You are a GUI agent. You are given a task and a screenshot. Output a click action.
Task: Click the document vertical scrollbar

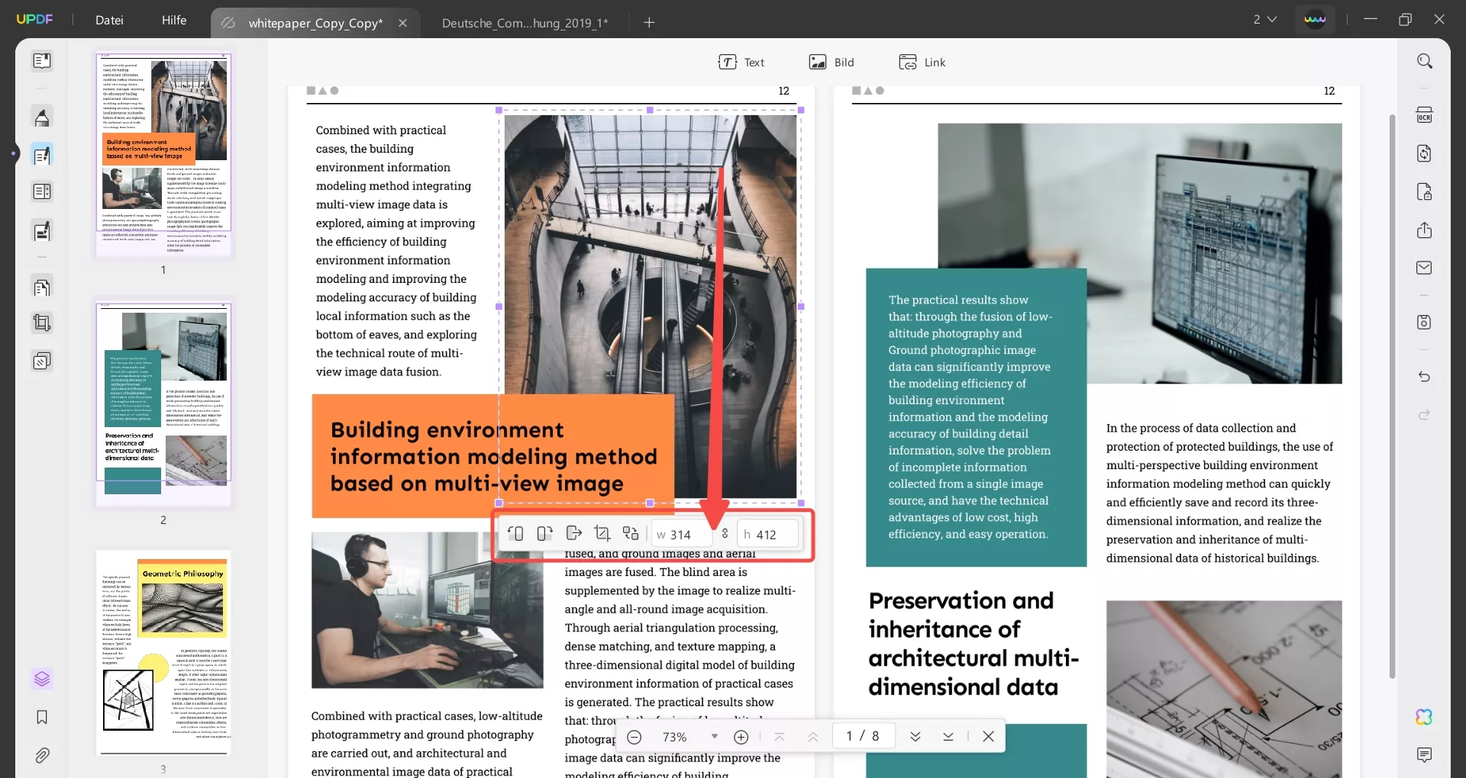(1392, 397)
